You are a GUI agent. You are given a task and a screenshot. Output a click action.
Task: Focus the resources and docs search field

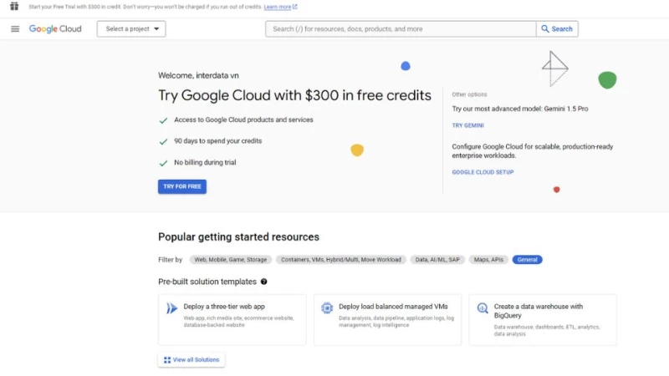pyautogui.click(x=401, y=29)
